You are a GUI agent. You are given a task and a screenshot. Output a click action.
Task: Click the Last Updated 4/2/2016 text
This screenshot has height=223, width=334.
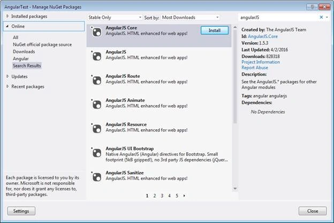tap(264, 50)
